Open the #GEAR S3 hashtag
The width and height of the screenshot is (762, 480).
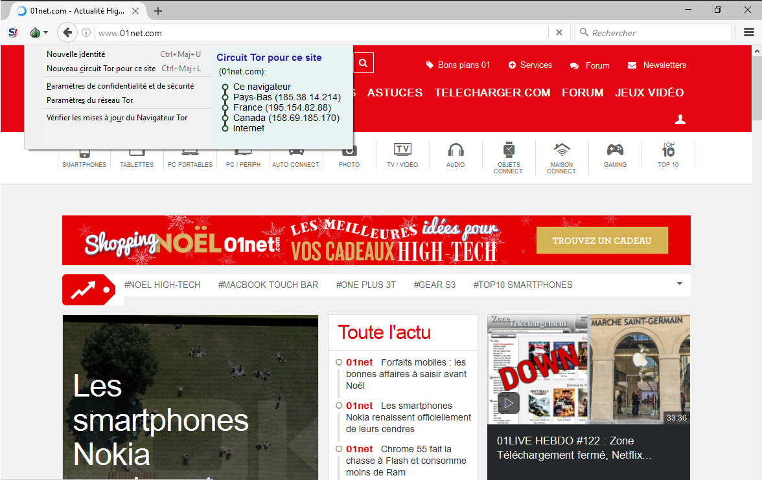point(434,285)
